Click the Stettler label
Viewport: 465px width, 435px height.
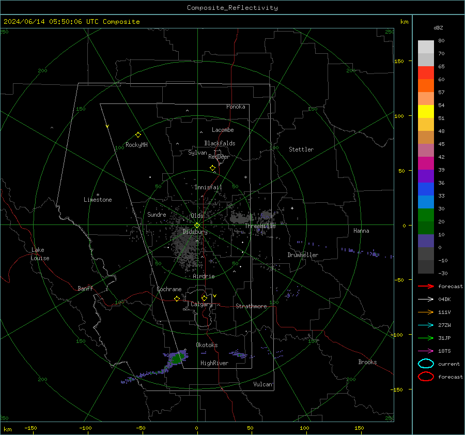click(301, 149)
